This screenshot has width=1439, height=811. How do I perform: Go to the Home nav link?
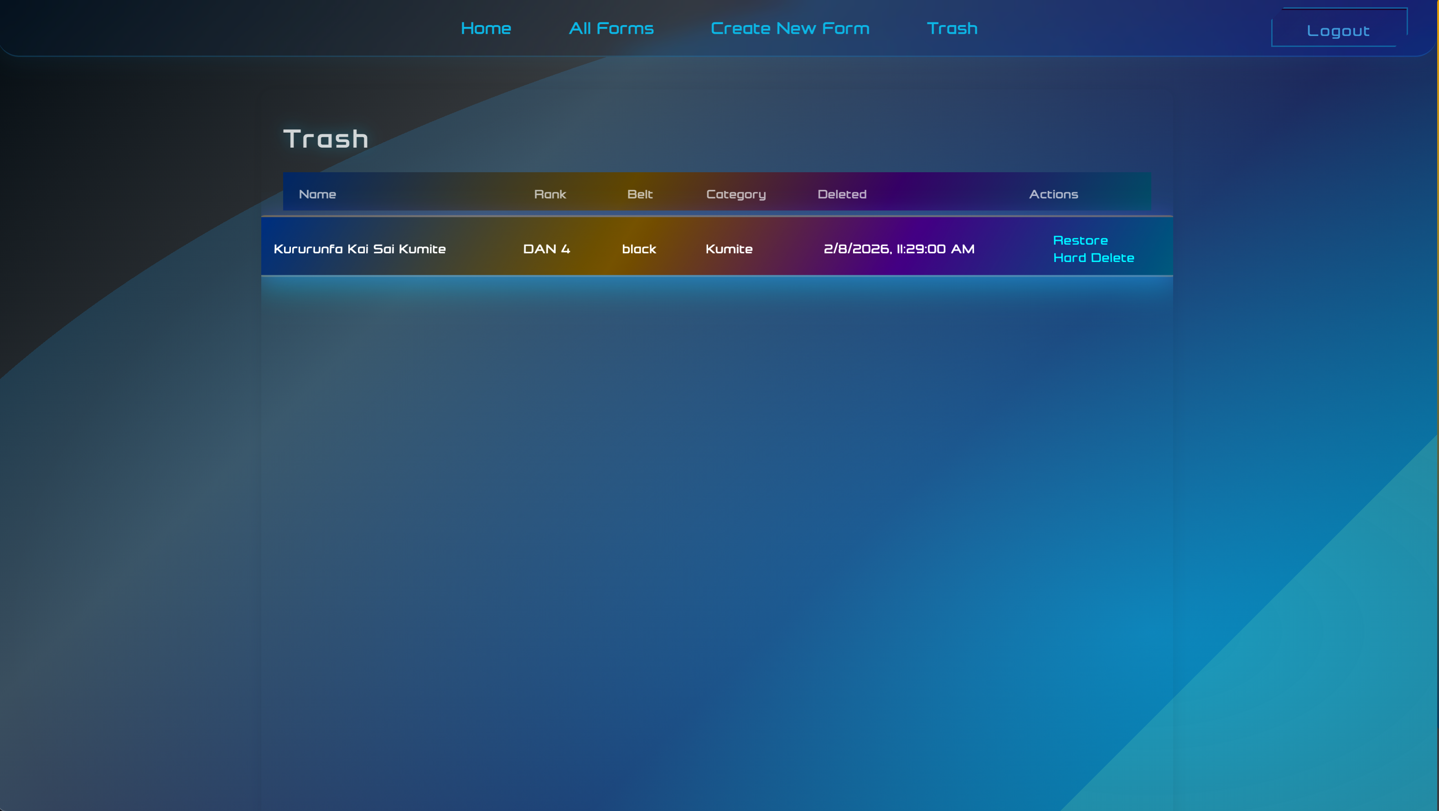486,28
